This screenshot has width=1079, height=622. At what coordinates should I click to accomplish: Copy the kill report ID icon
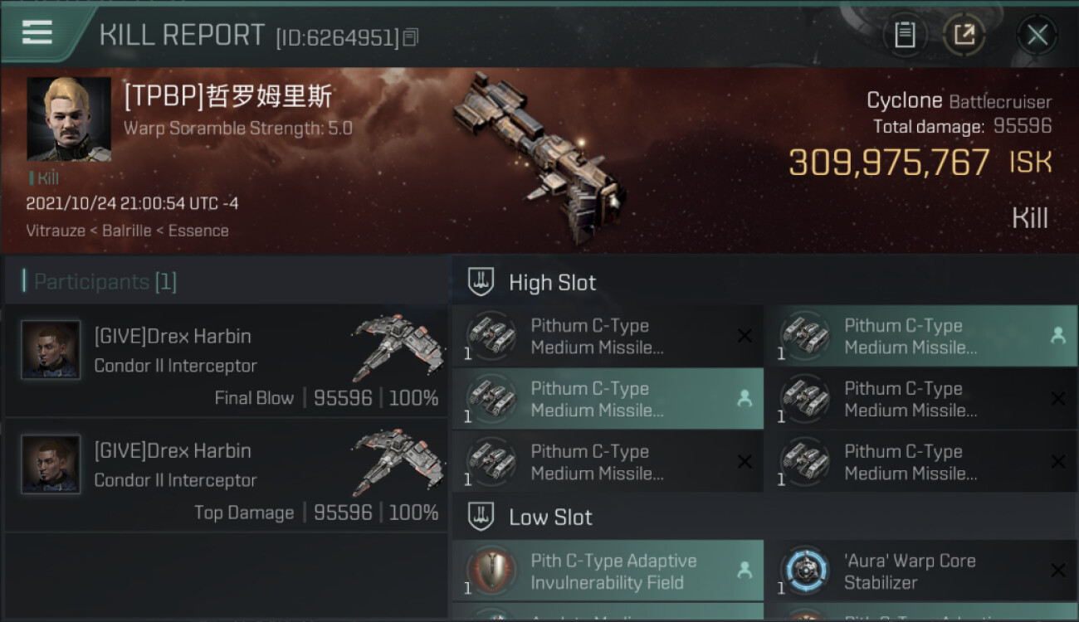tap(412, 36)
